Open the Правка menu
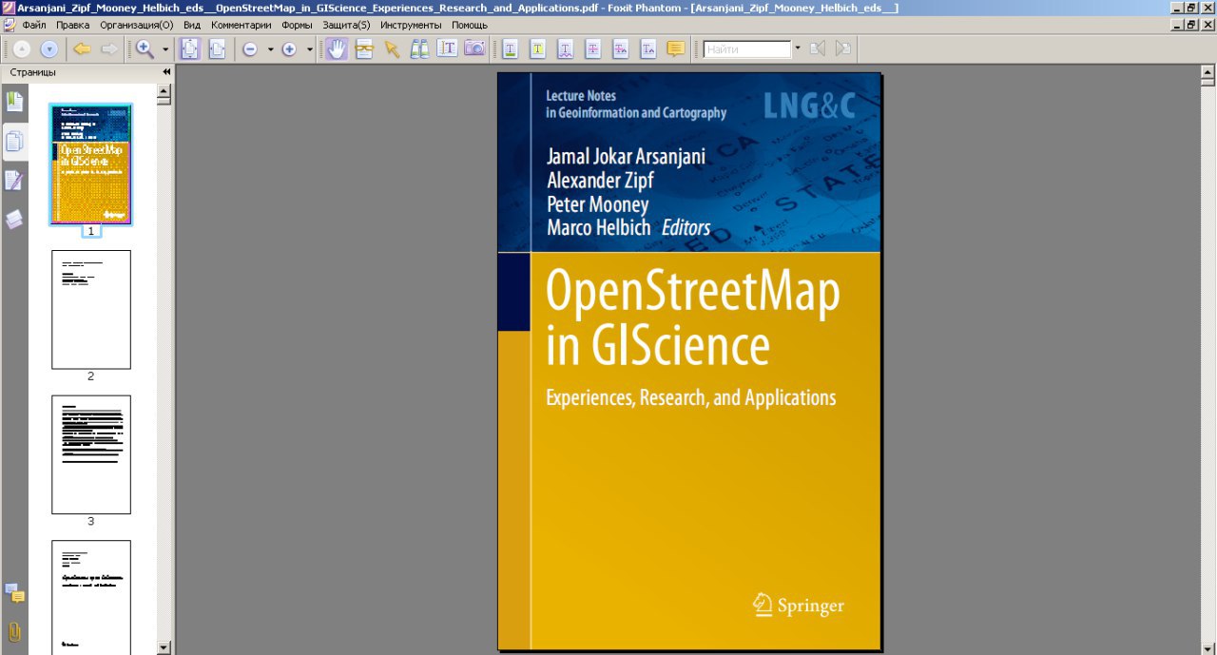 click(x=73, y=25)
